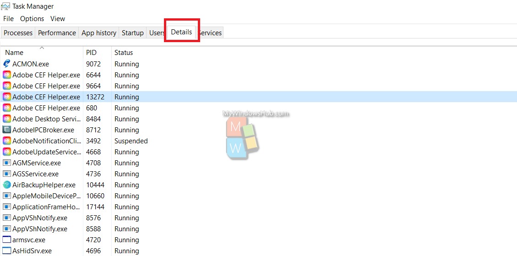Click the ACMON.exe process icon

pos(6,64)
